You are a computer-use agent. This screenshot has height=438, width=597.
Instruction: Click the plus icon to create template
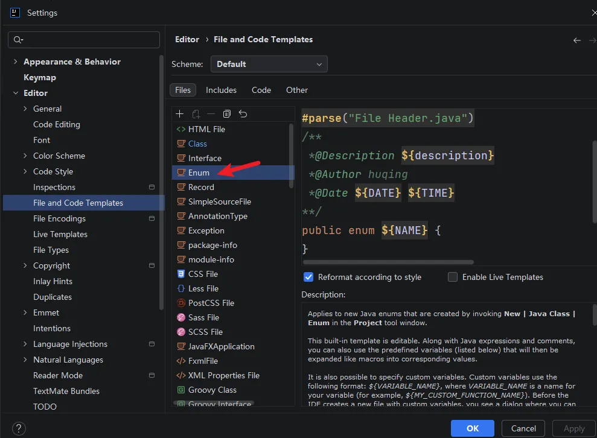pyautogui.click(x=180, y=114)
